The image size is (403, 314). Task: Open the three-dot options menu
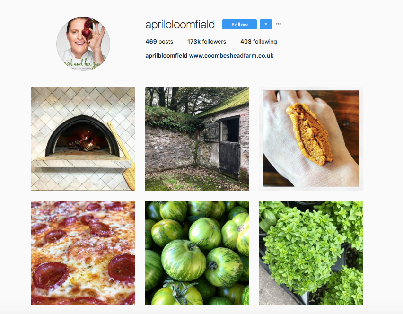278,24
